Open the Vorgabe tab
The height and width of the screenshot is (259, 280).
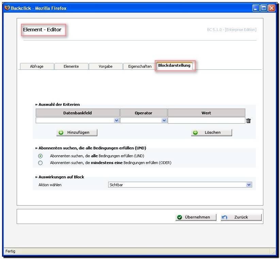pyautogui.click(x=105, y=66)
